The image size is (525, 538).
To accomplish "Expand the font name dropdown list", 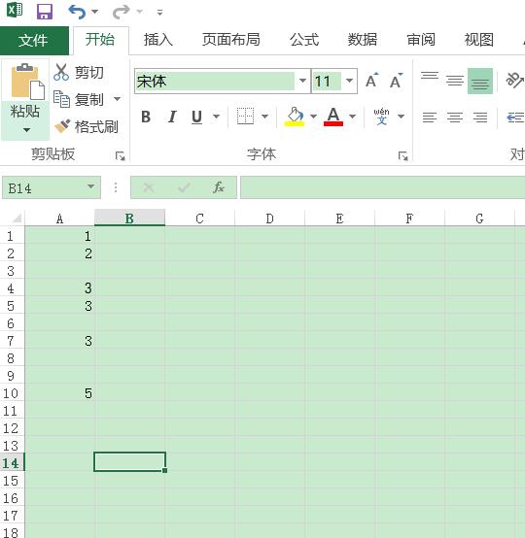I will [302, 81].
